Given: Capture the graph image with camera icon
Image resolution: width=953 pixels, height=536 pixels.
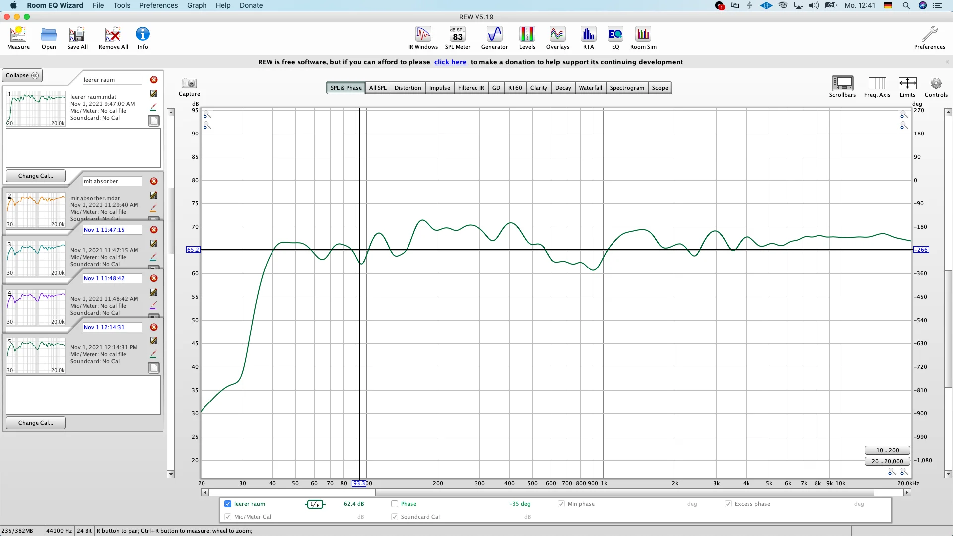Looking at the screenshot, I should click(x=189, y=87).
